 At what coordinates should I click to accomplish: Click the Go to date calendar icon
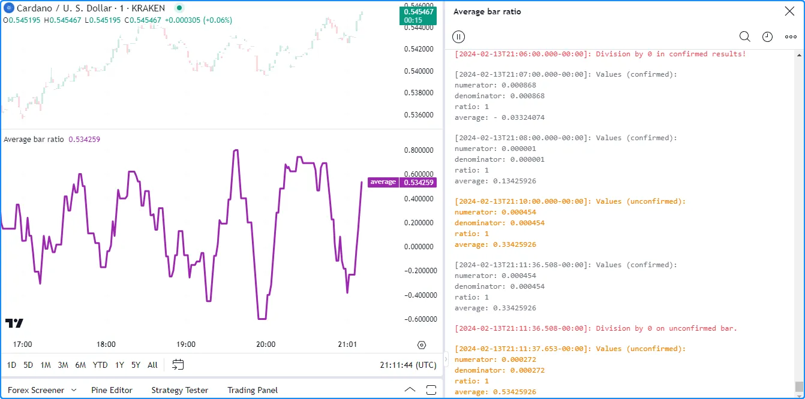(178, 364)
